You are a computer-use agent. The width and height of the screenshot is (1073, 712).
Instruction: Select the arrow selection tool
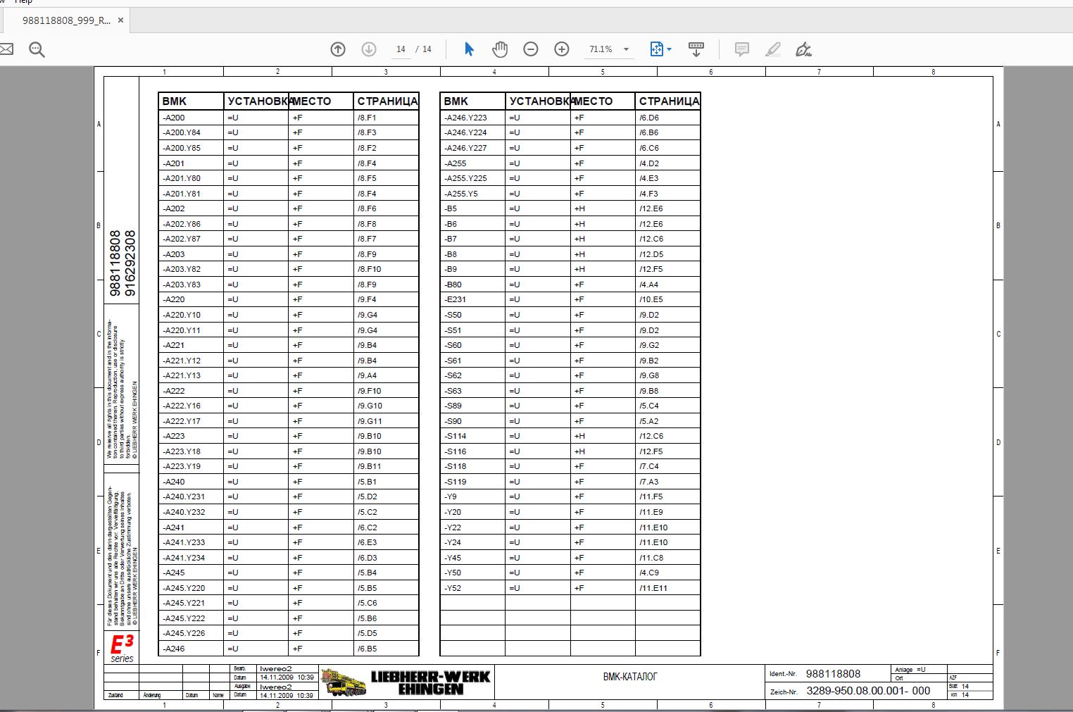tap(470, 49)
